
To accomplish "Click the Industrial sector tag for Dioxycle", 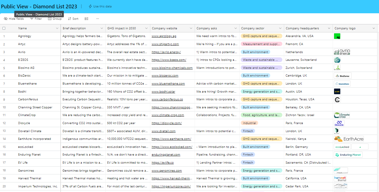I will pyautogui.click(x=249, y=123).
